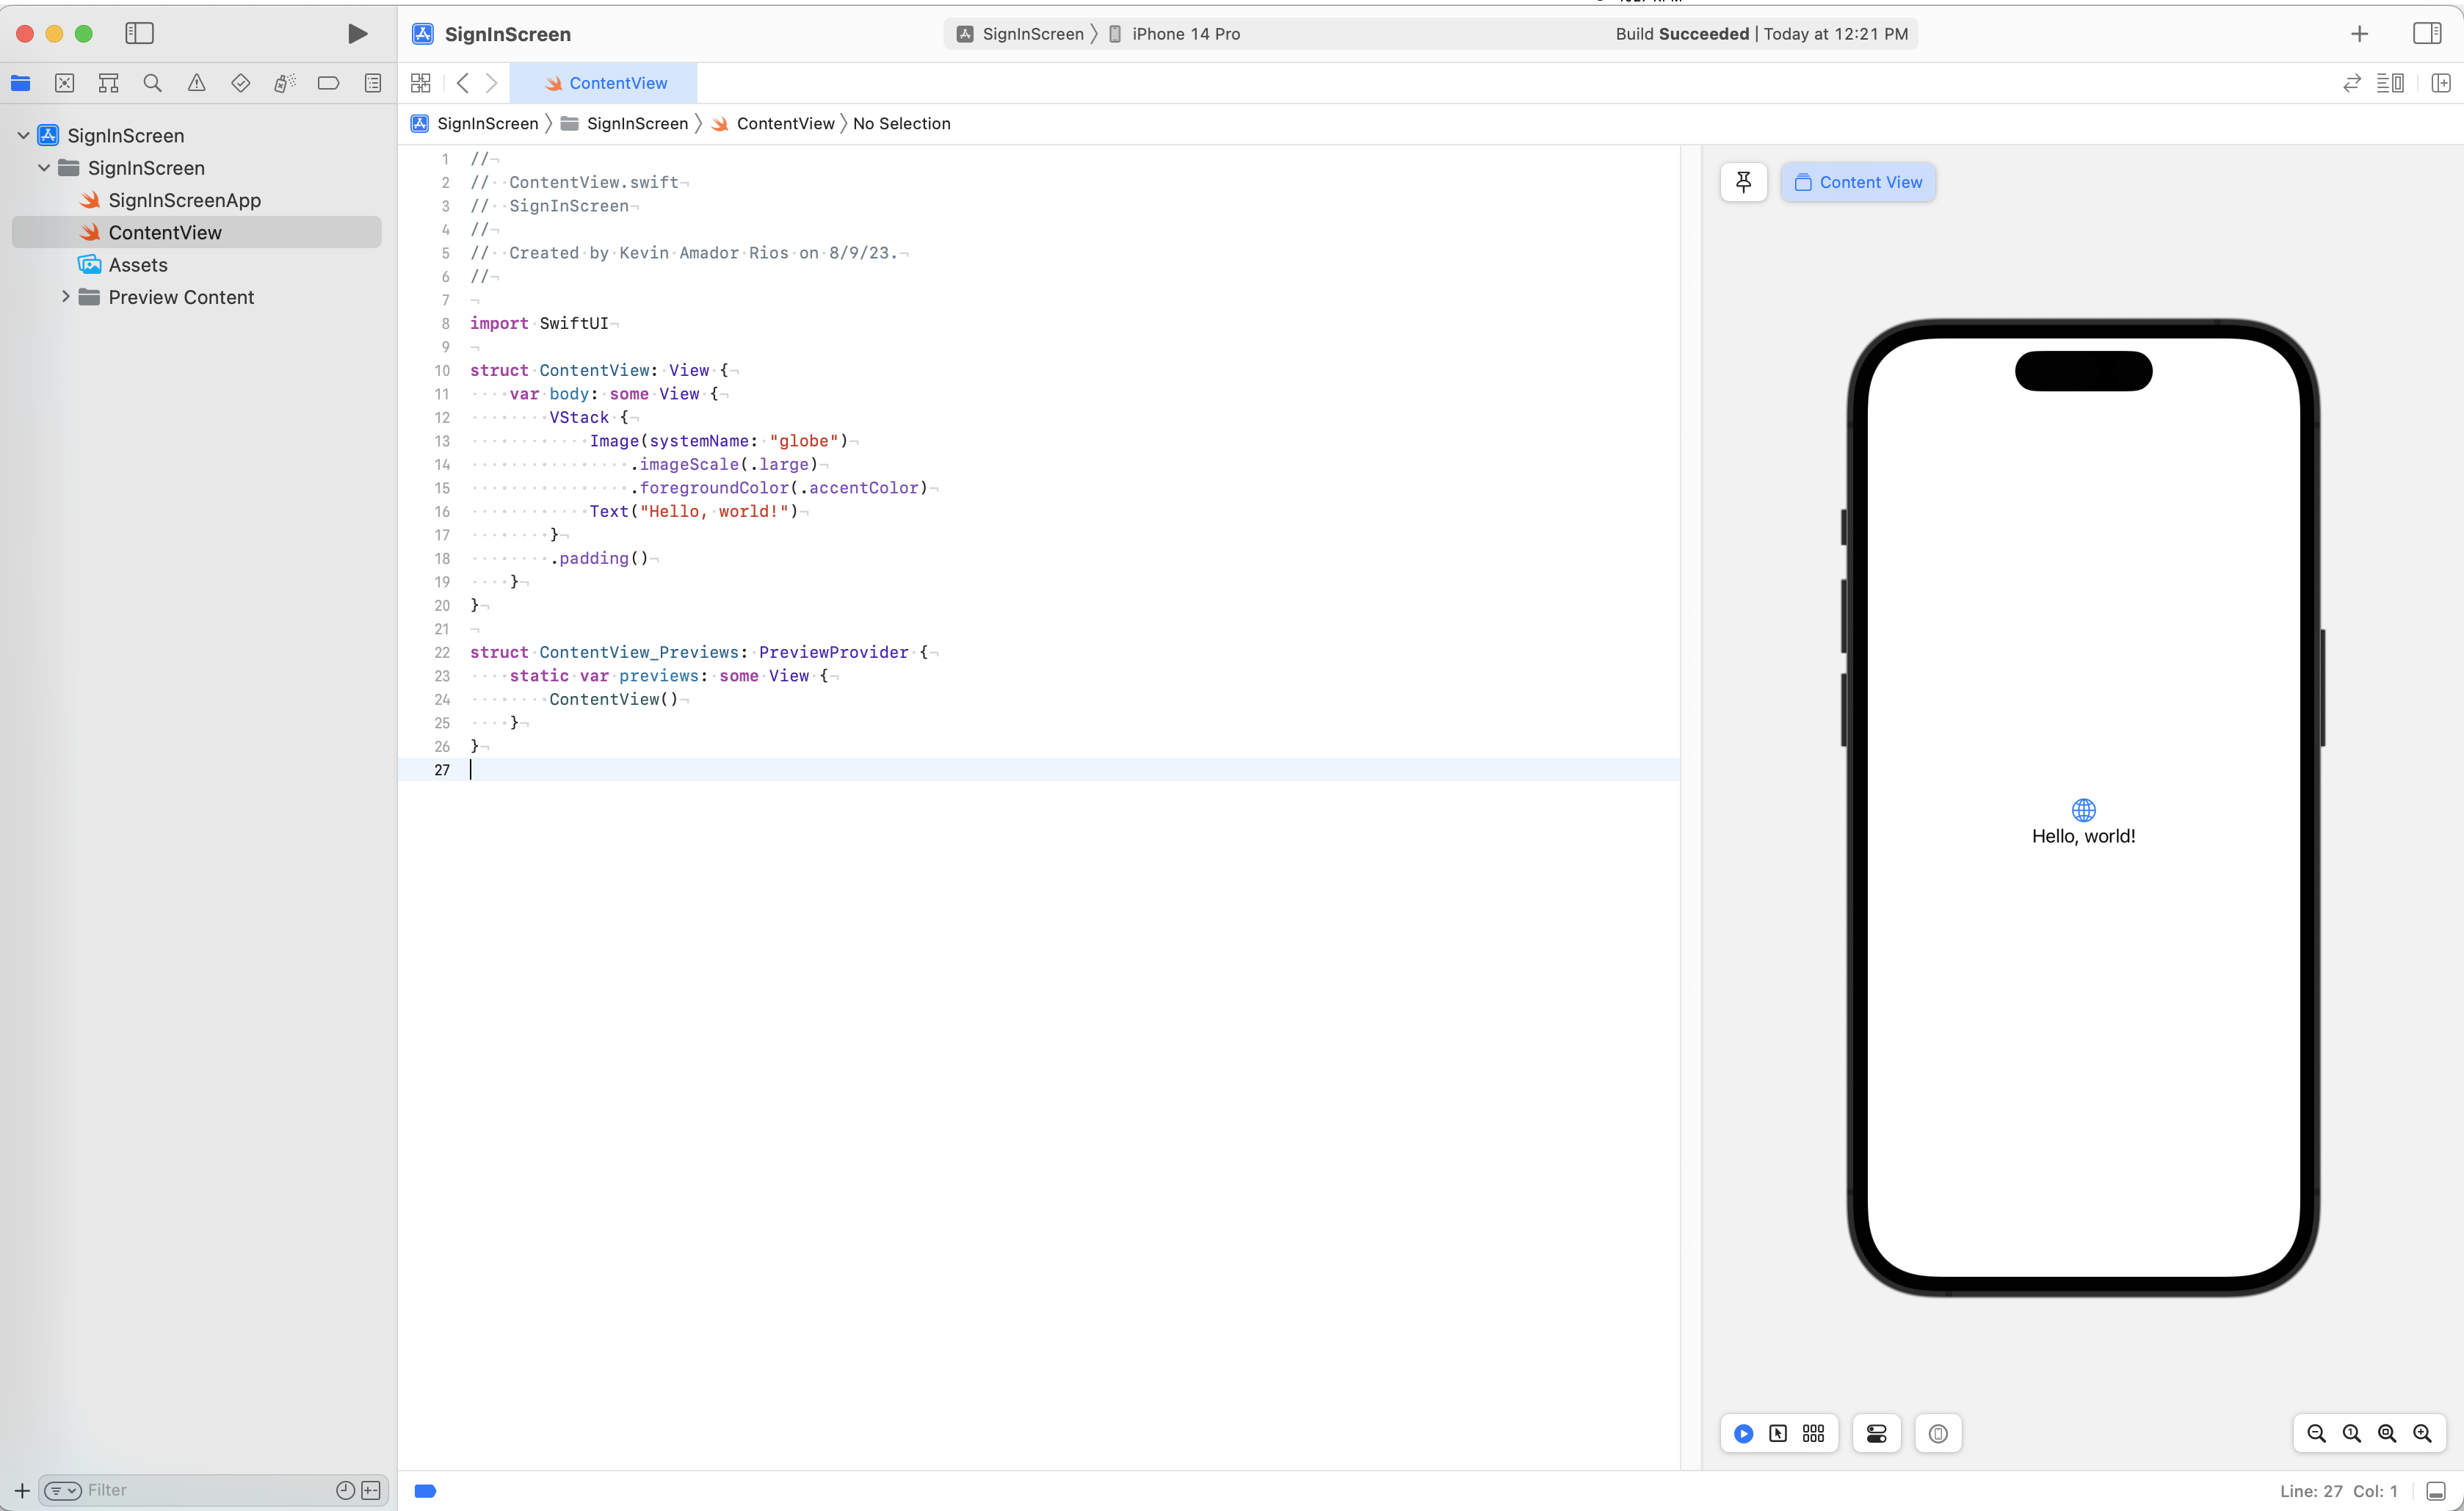2464x1511 pixels.
Task: Click SignInScreen project in jump bar
Action: (476, 123)
